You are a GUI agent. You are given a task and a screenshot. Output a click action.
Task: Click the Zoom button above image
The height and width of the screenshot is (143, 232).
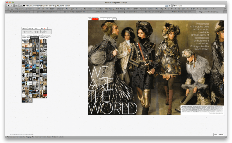click(x=114, y=19)
